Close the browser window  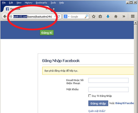[x=135, y=2]
